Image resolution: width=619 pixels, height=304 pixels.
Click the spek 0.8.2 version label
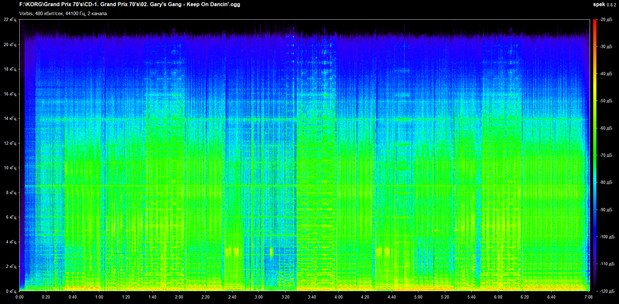(x=604, y=5)
